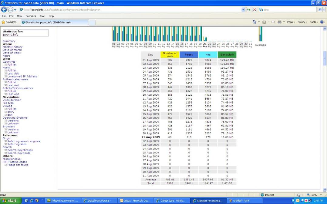327x204 pixels.
Task: Open Referring search engines link
Action: 24,141
